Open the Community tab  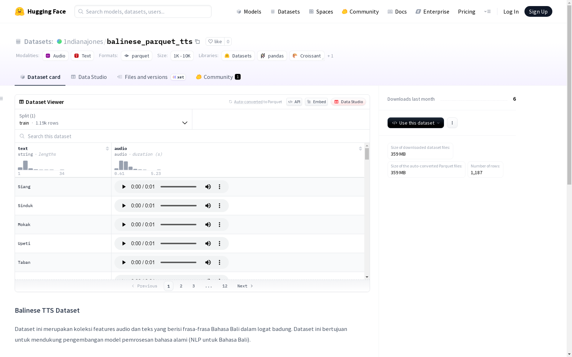coord(218,77)
